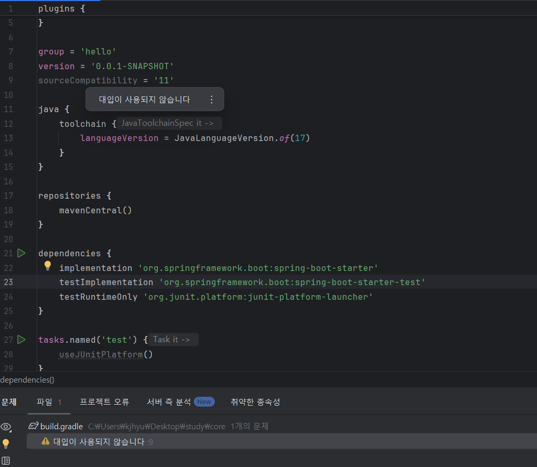Click the dependencies{} breadcrumb
Screen dimensions: 537x467
click(x=27, y=380)
